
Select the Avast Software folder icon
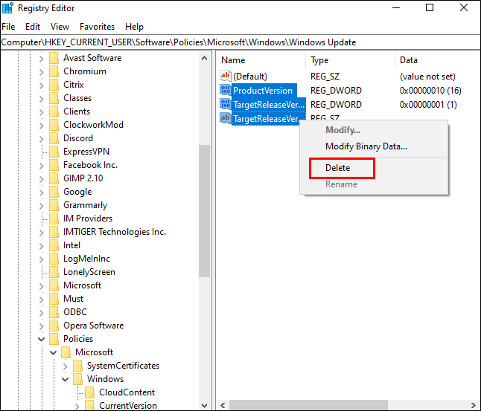point(54,58)
